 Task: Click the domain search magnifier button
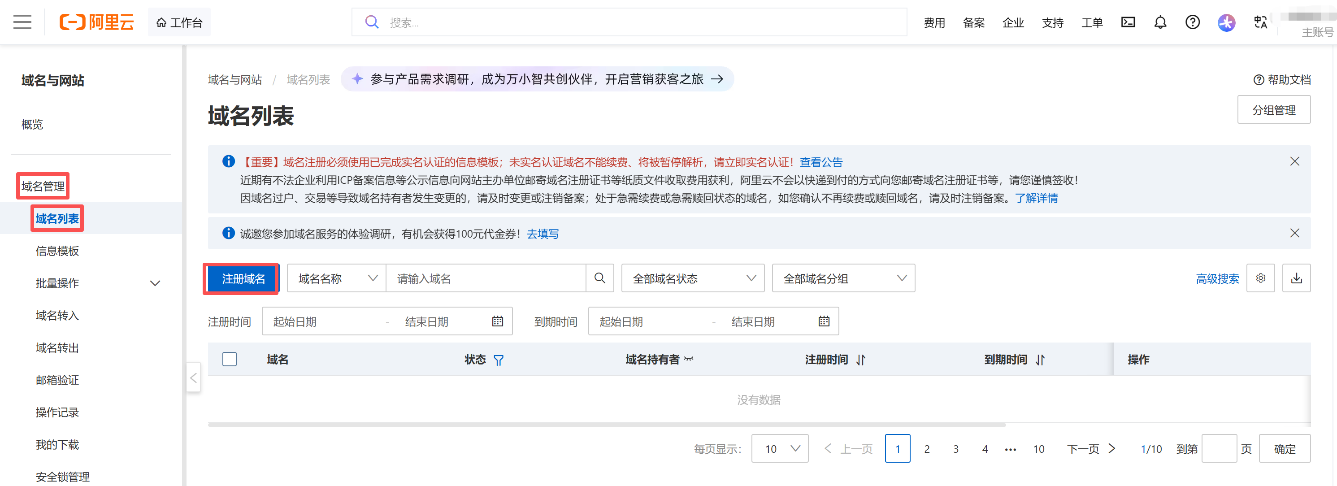click(599, 278)
